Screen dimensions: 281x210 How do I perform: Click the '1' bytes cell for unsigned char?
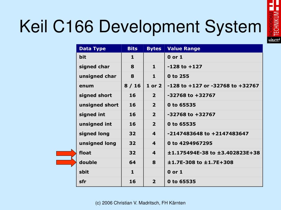154,76
